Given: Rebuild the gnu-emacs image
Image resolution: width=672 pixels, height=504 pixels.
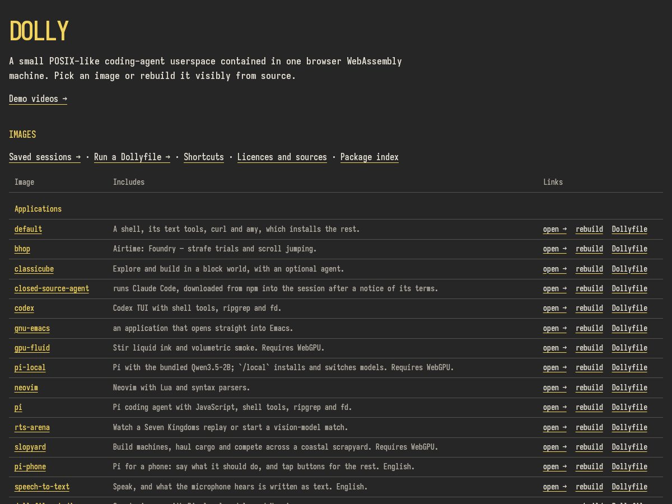Looking at the screenshot, I should click(x=589, y=328).
